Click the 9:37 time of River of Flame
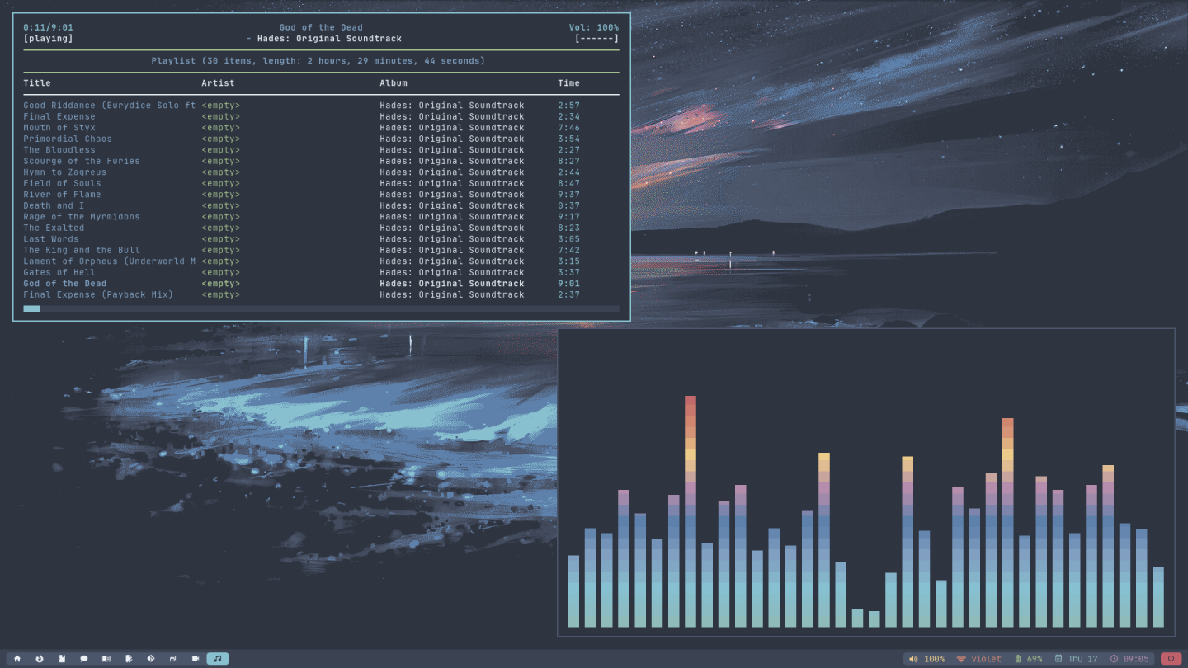The width and height of the screenshot is (1188, 668). [568, 195]
